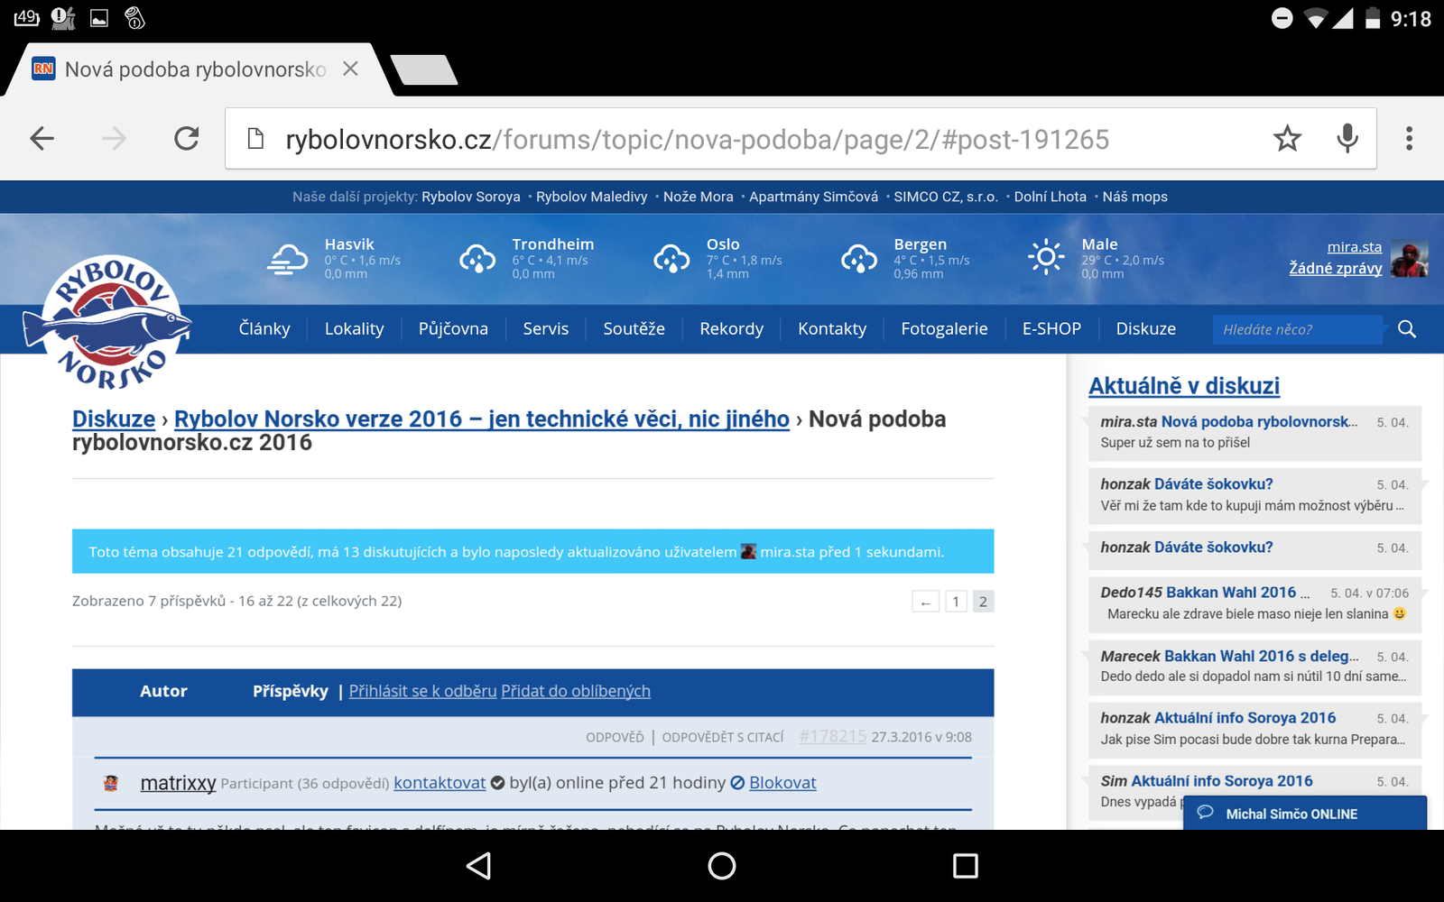Close the Nová podoba browser tab
Image resolution: width=1444 pixels, height=902 pixels.
pyautogui.click(x=351, y=69)
